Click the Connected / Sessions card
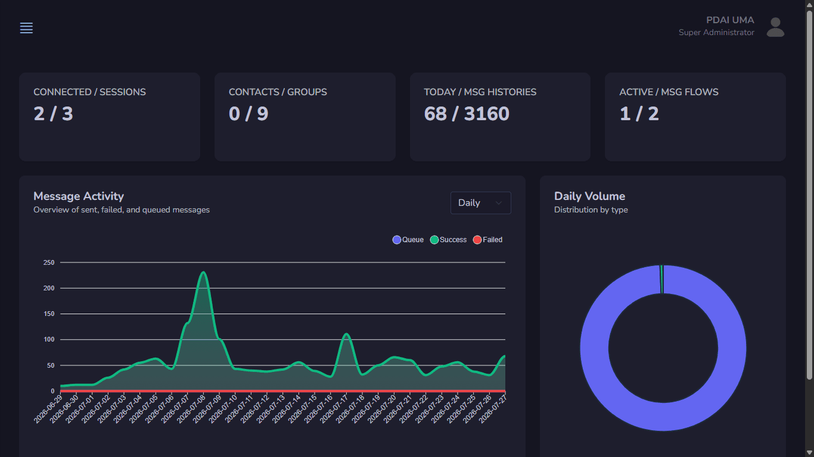Image resolution: width=814 pixels, height=457 pixels. click(x=110, y=117)
